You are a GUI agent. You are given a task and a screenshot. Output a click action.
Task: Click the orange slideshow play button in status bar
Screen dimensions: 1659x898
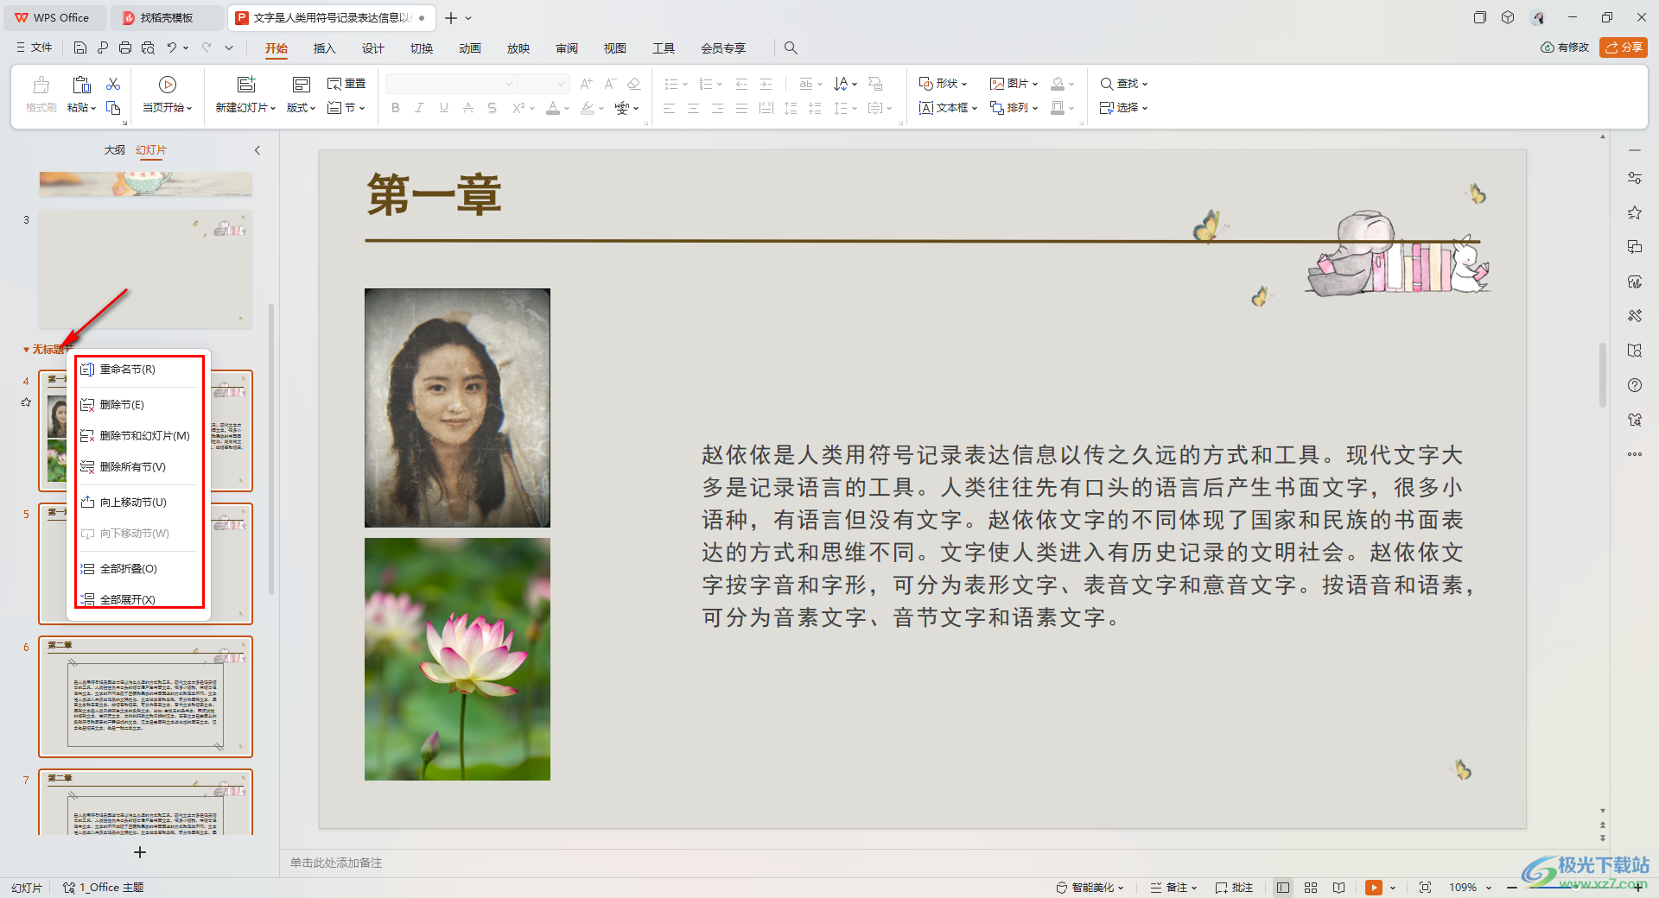[1373, 888]
